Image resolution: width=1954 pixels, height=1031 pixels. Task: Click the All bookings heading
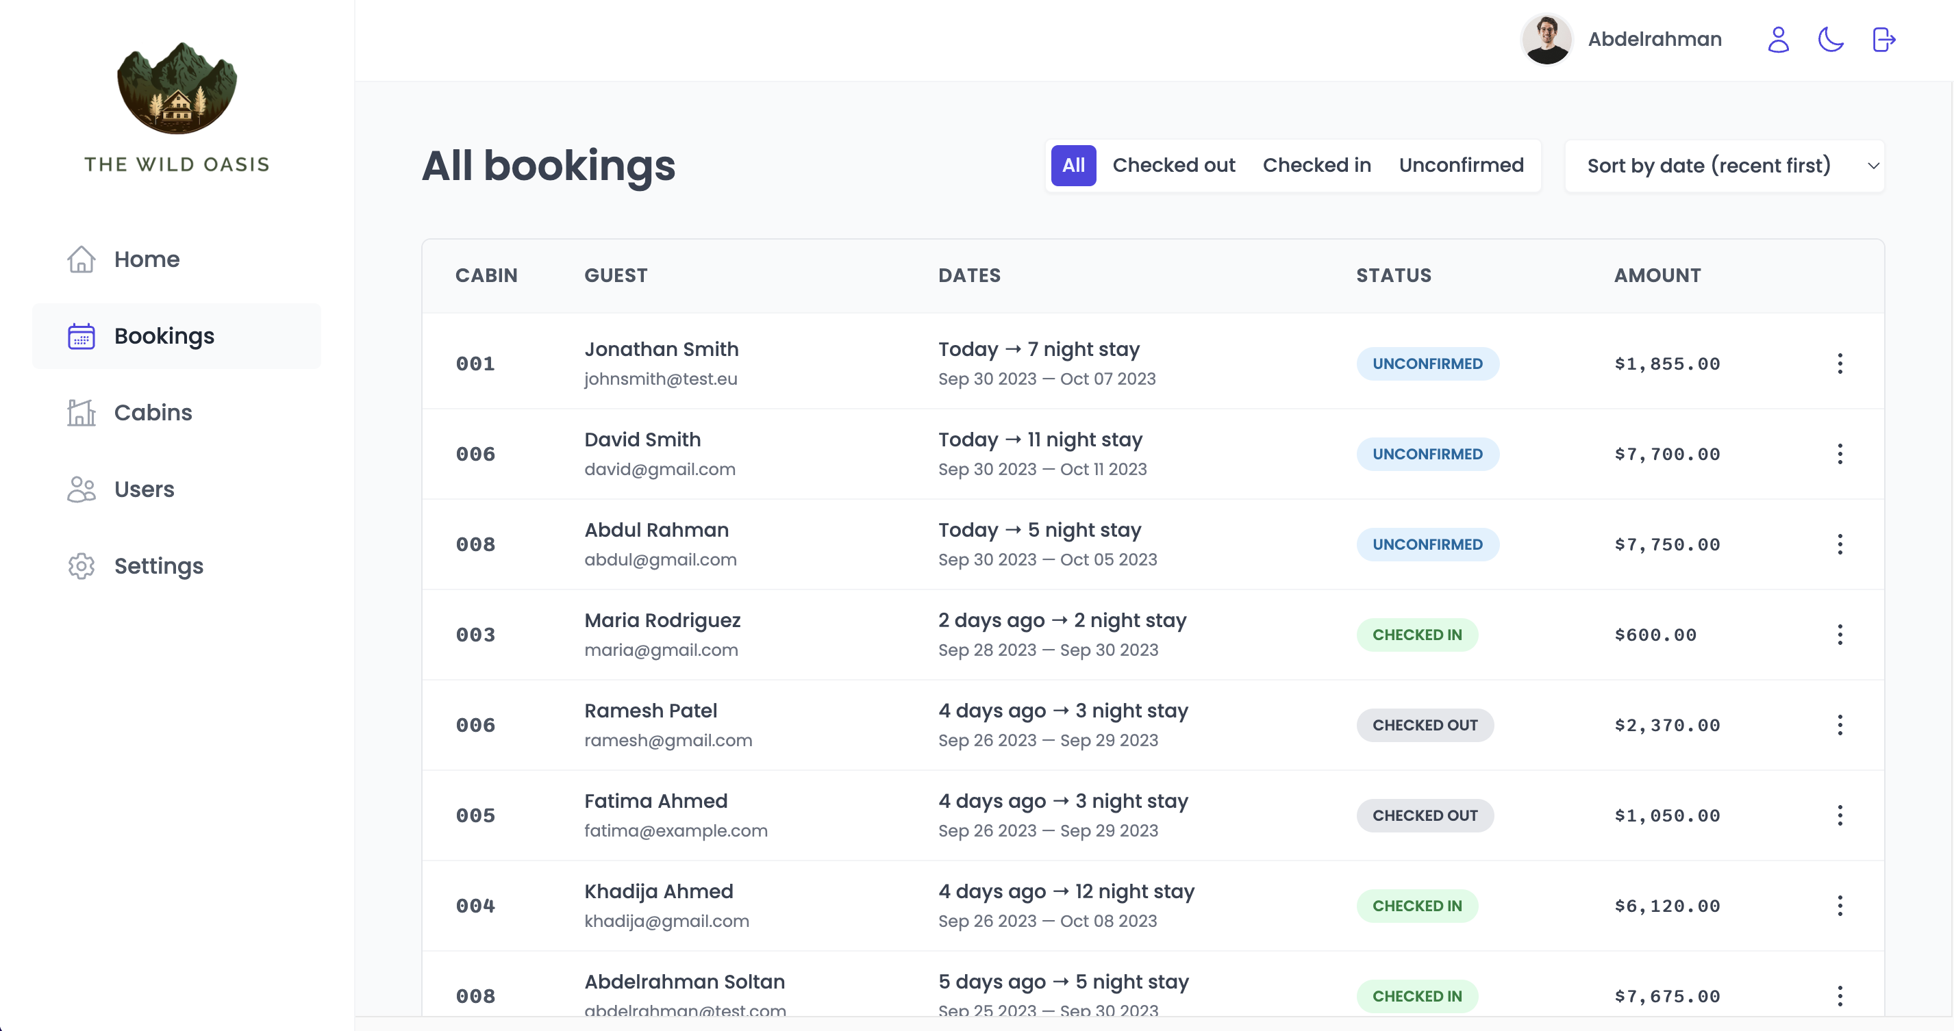click(549, 166)
